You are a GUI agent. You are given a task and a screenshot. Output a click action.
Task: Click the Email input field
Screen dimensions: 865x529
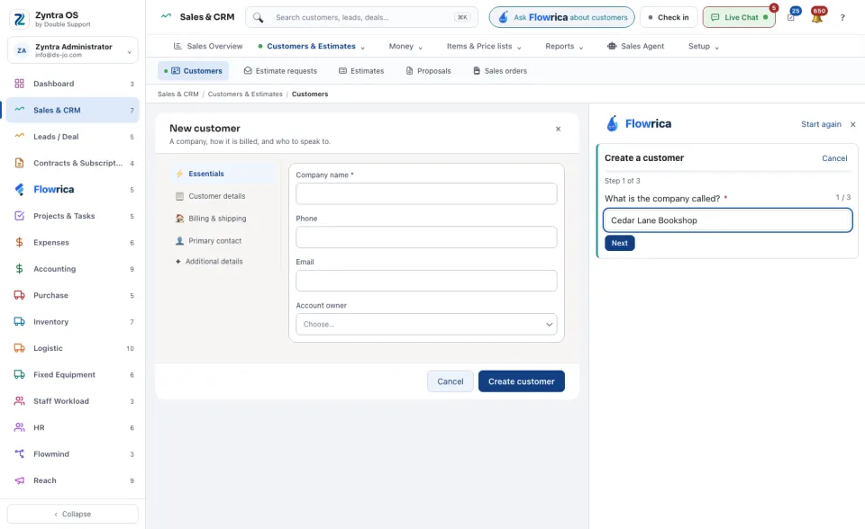426,281
